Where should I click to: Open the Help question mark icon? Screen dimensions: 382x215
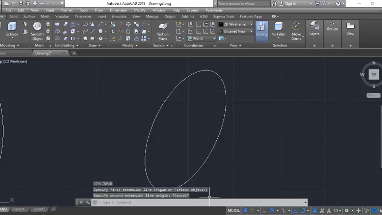338,4
